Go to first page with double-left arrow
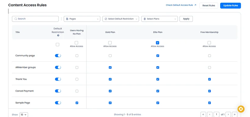The height and width of the screenshot is (117, 250). (203, 115)
